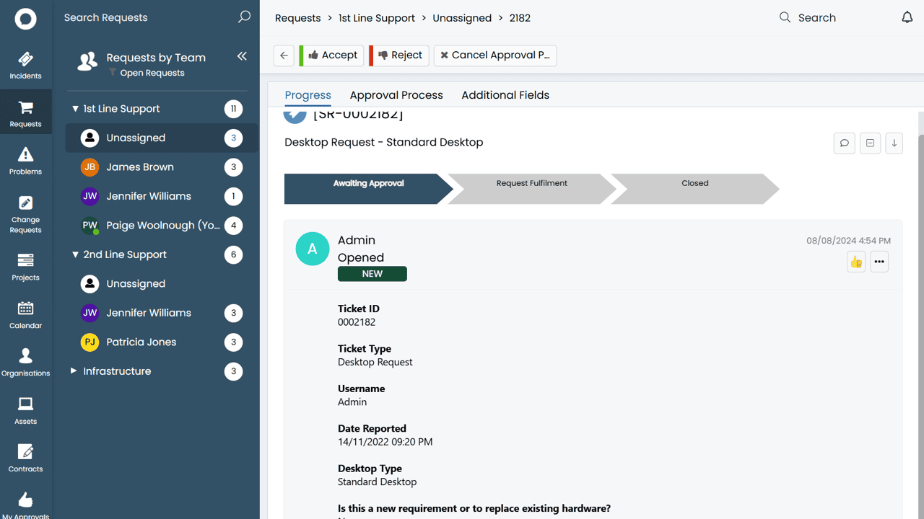Open the Assets module

(25, 410)
